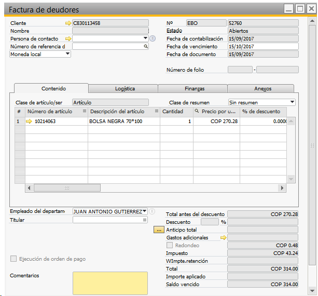Toggle the Redondeo checkbox
318x296 pixels.
coord(170,245)
